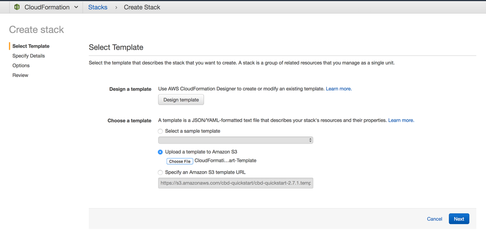Screen dimensions: 486x230
Task: Click the Next button
Action: tap(459, 219)
